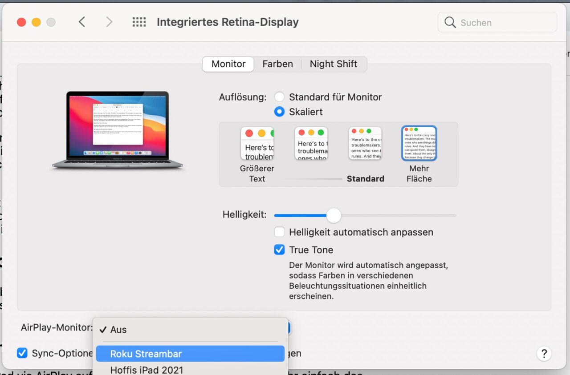Select the Skaliert radio button
The height and width of the screenshot is (375, 570).
click(x=279, y=112)
